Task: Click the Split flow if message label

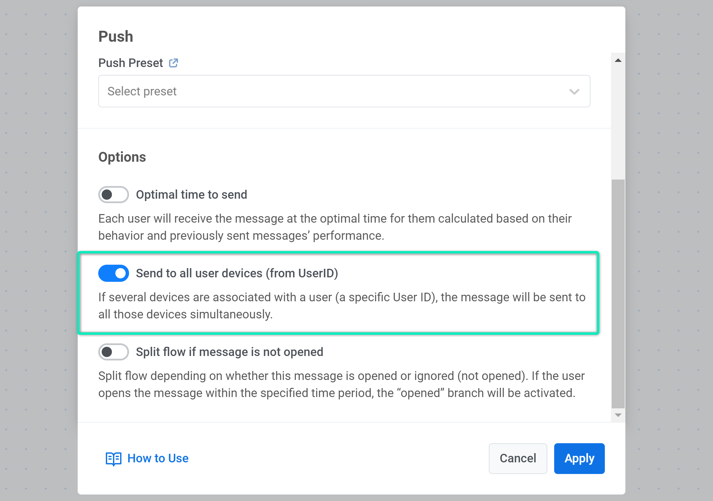Action: coord(229,352)
